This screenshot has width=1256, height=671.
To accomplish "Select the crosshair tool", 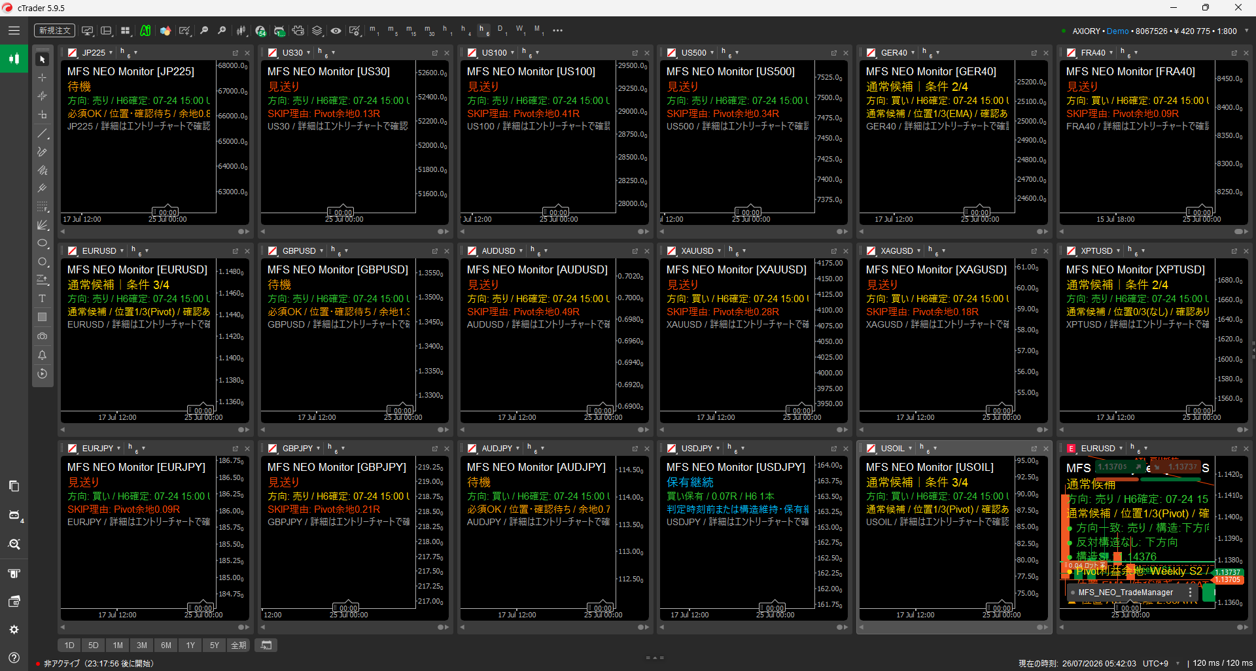I will tap(43, 78).
